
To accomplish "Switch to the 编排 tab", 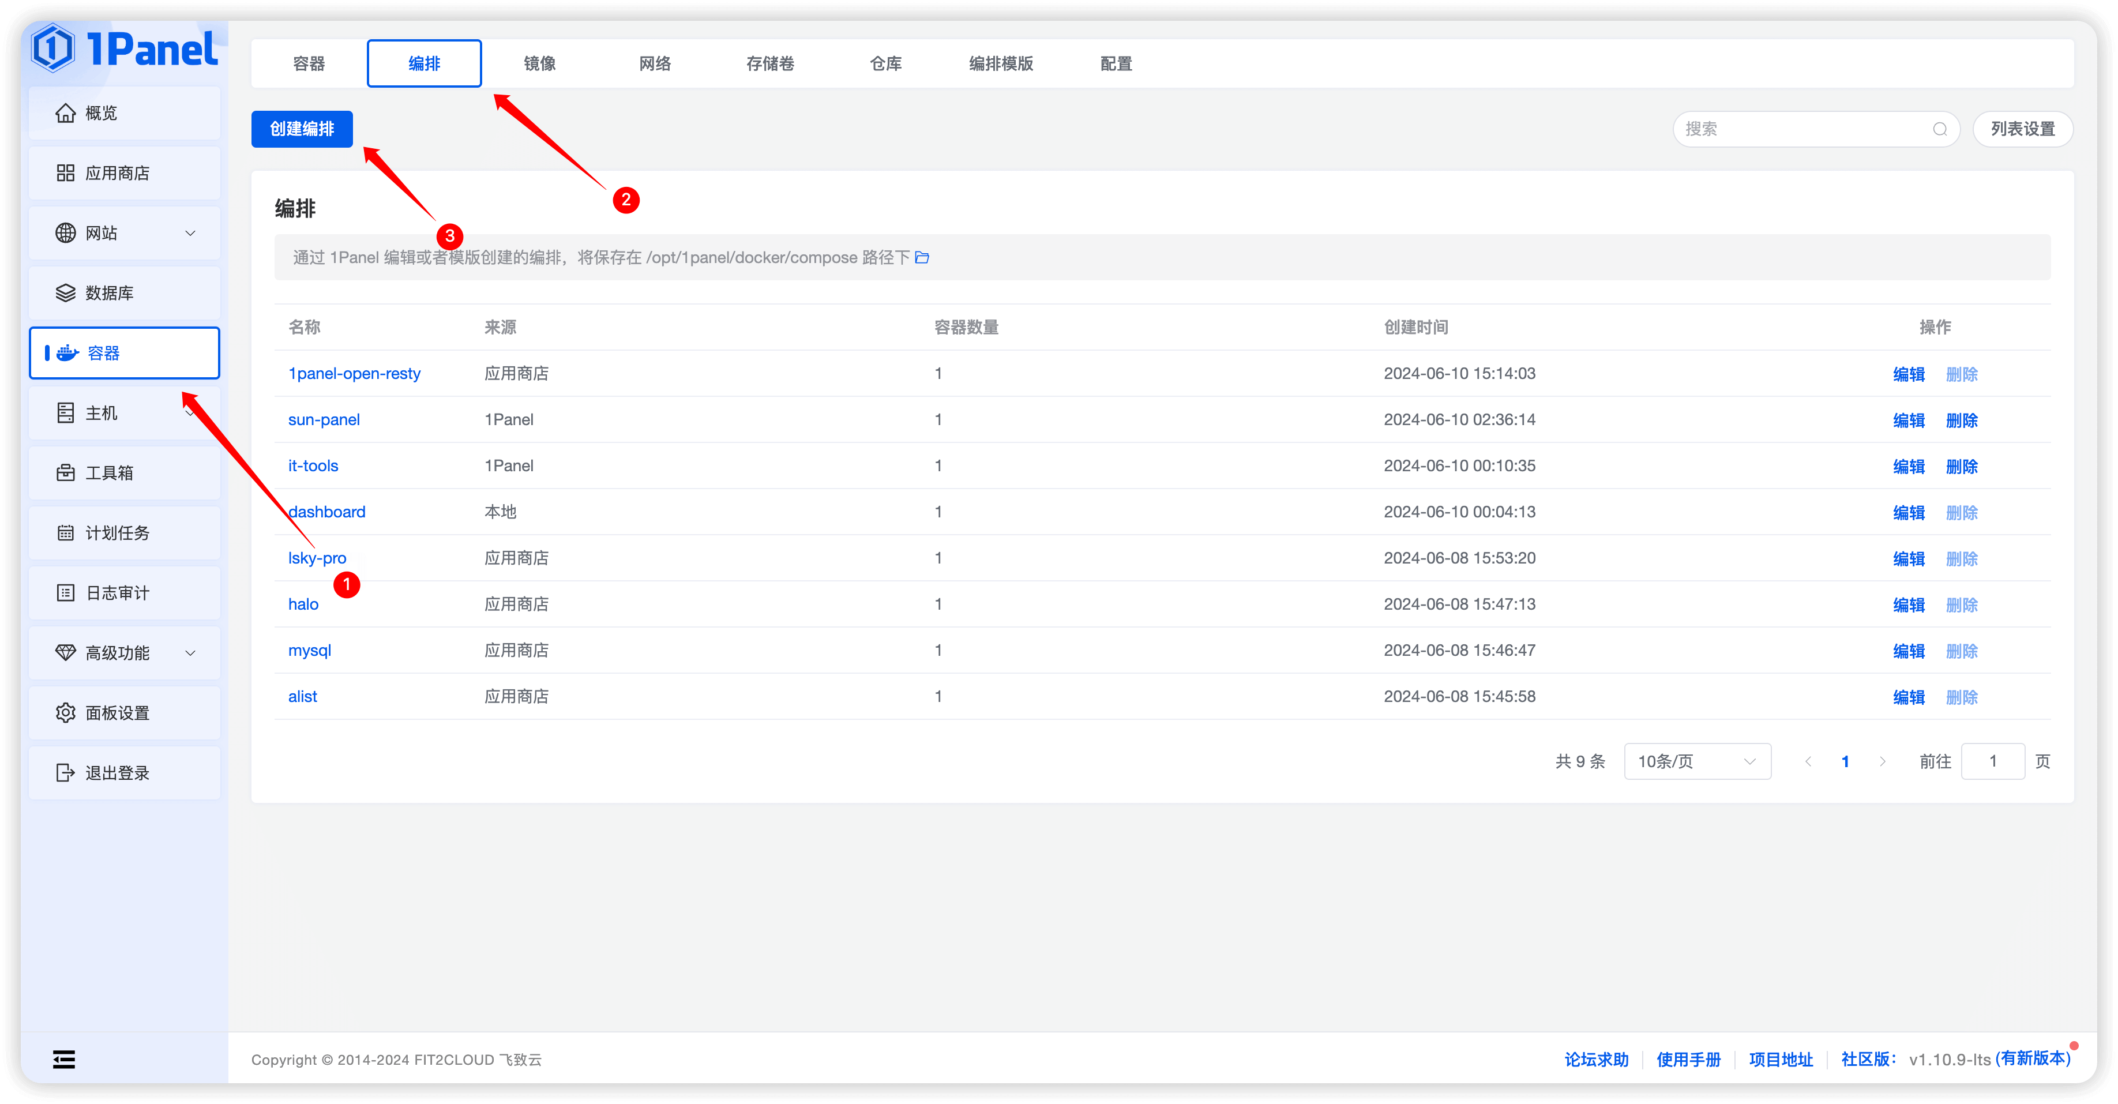I will 425,63.
